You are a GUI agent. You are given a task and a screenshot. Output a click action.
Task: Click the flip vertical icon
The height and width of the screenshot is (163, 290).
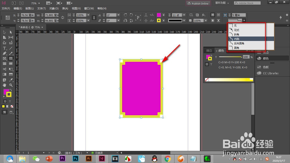(x=131, y=21)
